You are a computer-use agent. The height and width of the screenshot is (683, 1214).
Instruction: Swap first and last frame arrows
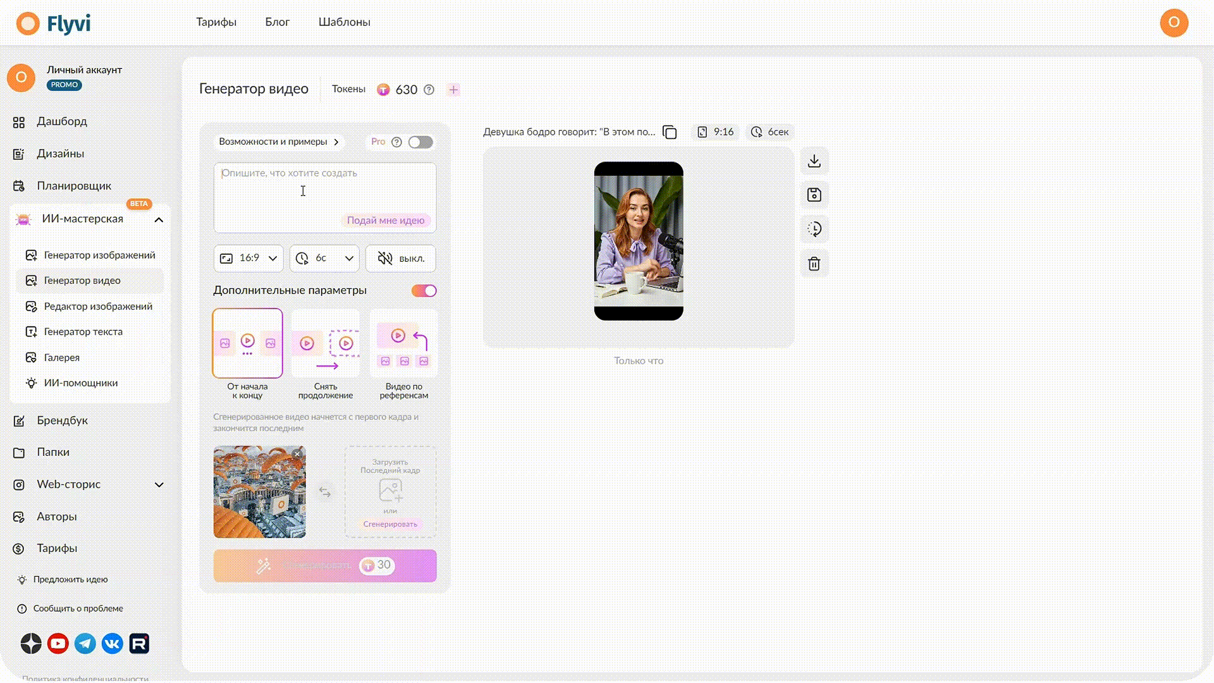click(x=325, y=492)
